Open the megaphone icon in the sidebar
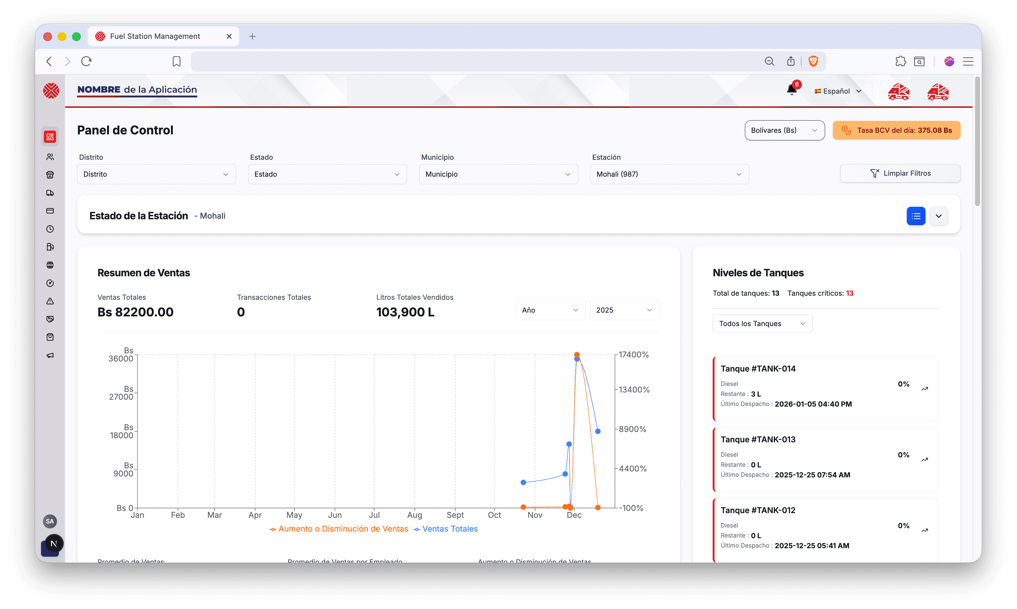The height and width of the screenshot is (609, 1017). [x=50, y=355]
